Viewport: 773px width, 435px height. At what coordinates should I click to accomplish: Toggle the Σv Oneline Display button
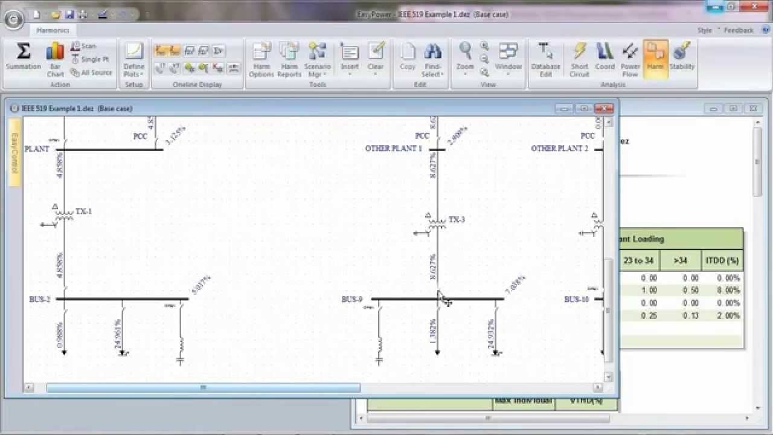pos(218,51)
